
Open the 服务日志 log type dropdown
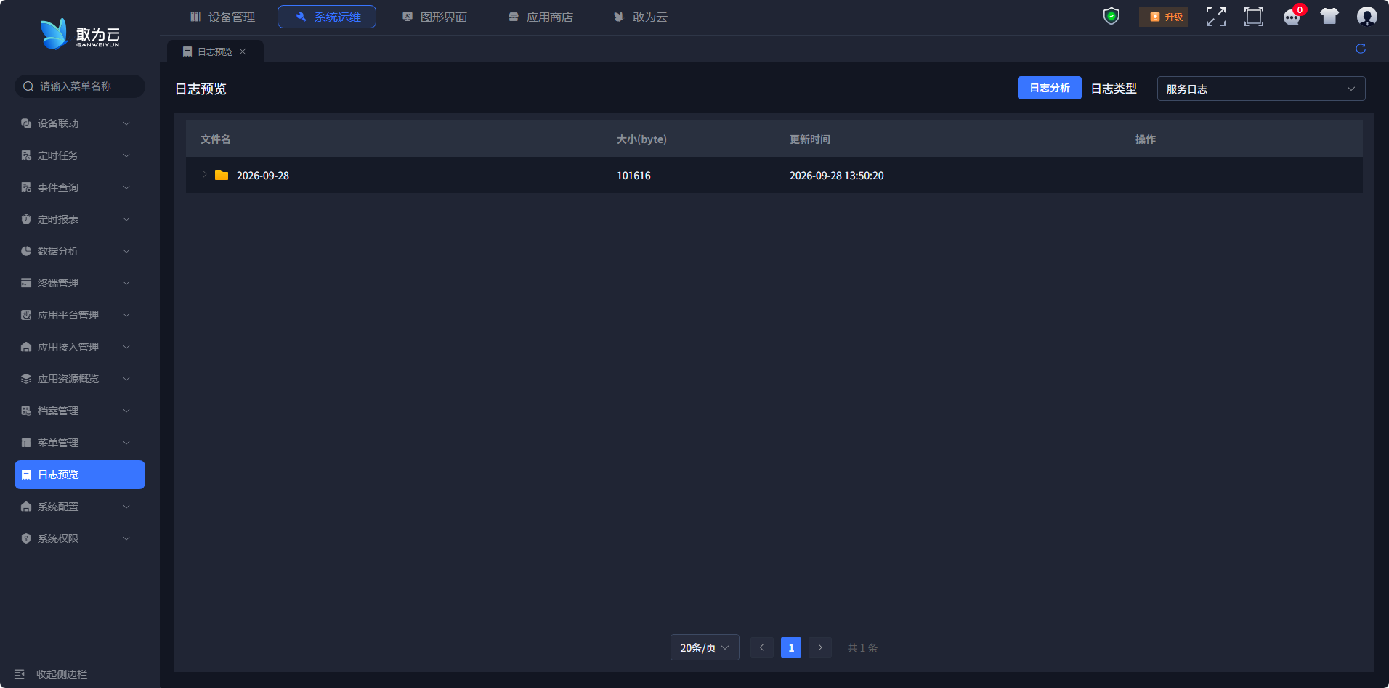[x=1261, y=89]
